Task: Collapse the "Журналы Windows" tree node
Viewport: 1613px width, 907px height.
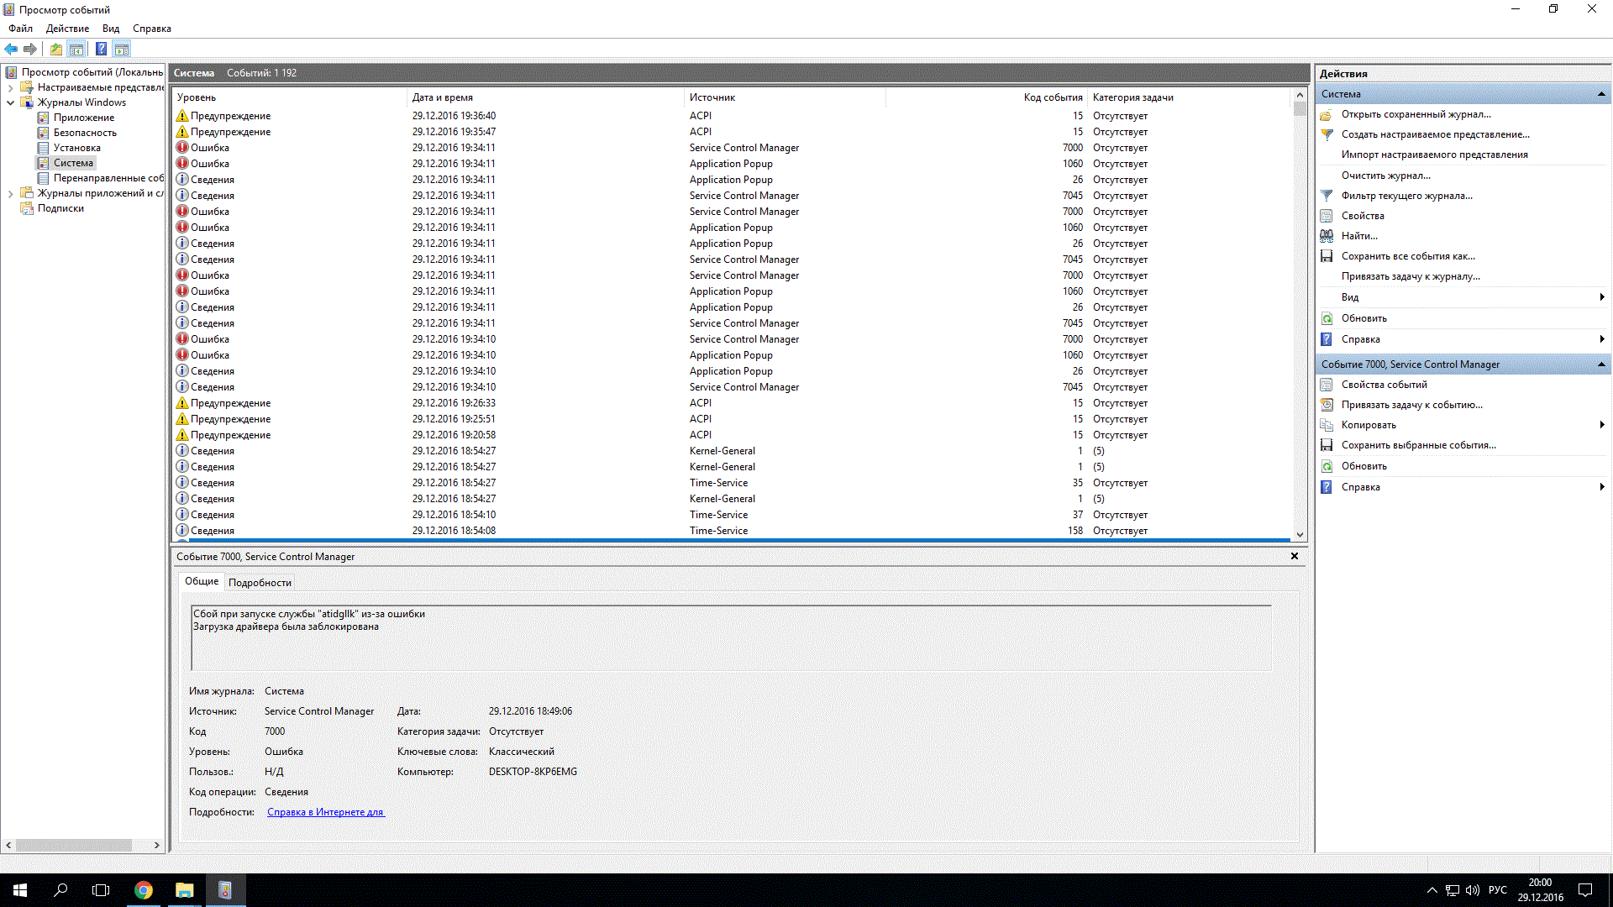Action: [10, 102]
